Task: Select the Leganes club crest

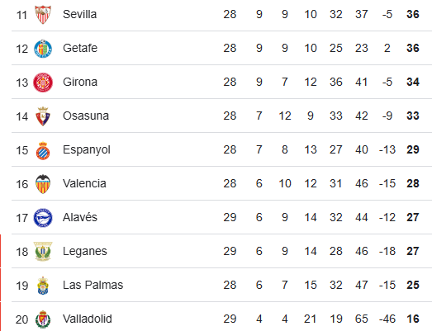Action: [x=43, y=252]
